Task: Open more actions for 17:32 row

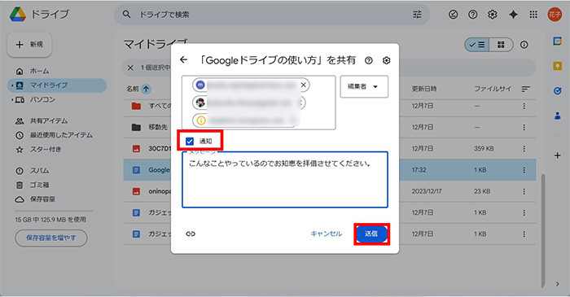Action: pos(524,170)
